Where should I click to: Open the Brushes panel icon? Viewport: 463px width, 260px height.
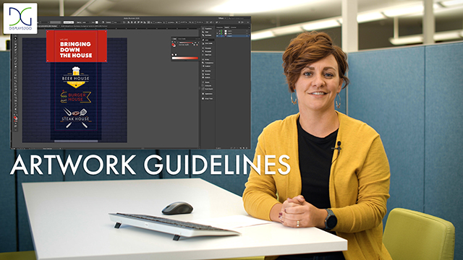[208, 74]
